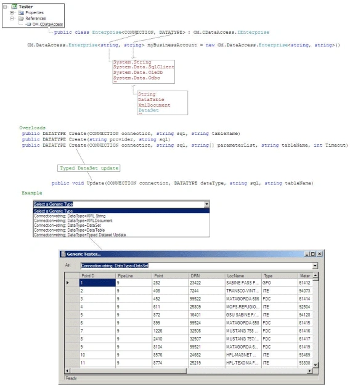Click the References folder icon
350x387 pixels.
pos(21,18)
